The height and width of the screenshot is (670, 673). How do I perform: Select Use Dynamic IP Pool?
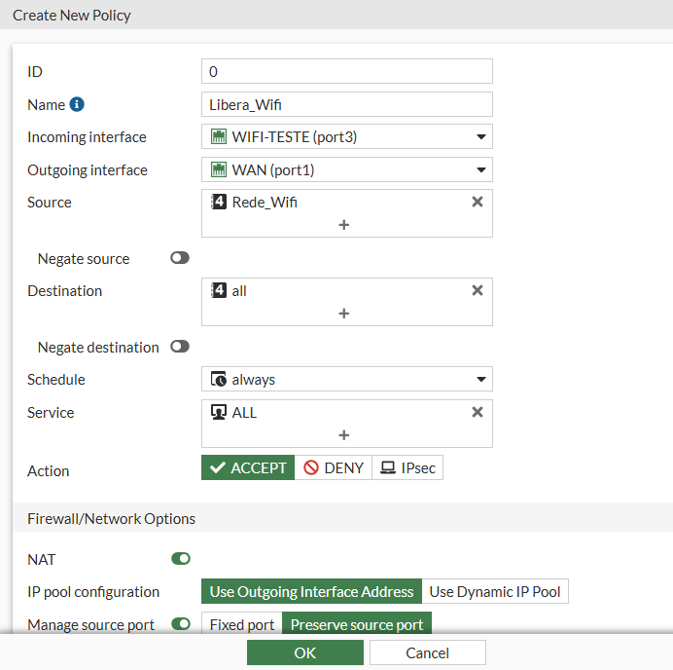pyautogui.click(x=495, y=591)
